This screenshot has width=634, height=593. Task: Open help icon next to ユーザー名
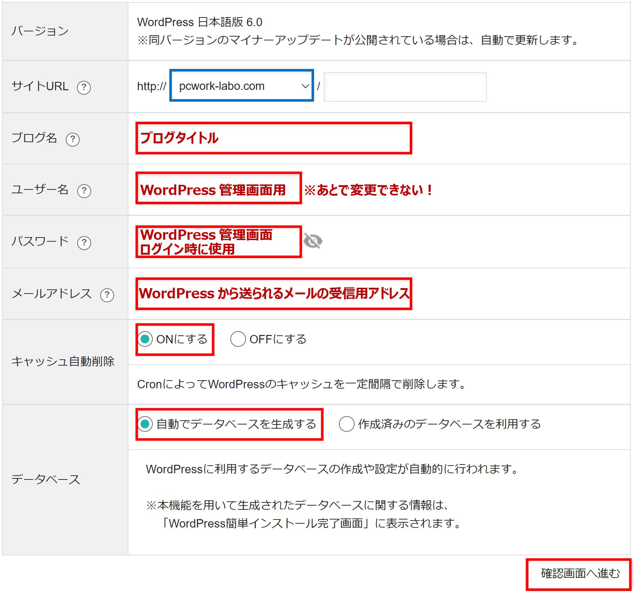point(84,191)
